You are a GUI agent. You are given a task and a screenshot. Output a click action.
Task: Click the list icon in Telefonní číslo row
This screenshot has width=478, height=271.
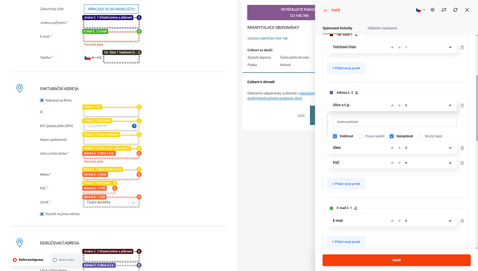tap(406, 47)
